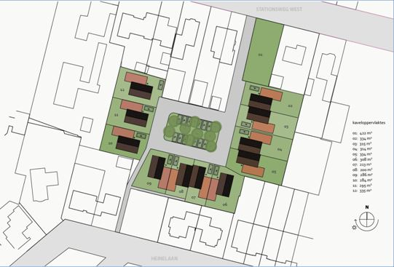394x267 pixels.
Task: Click the Heinelaan street label
Action: 165,258
